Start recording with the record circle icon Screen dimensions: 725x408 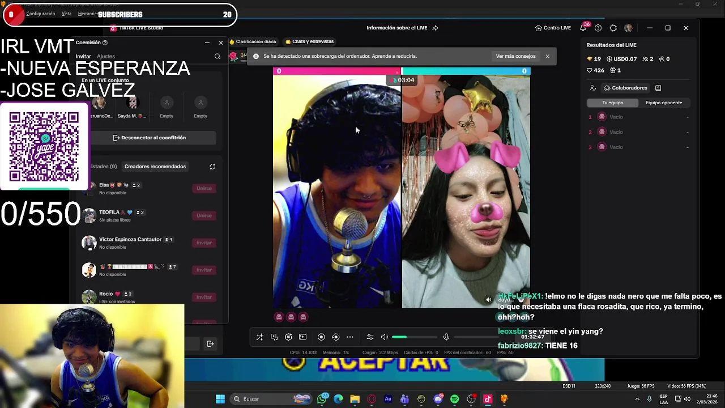tap(321, 337)
